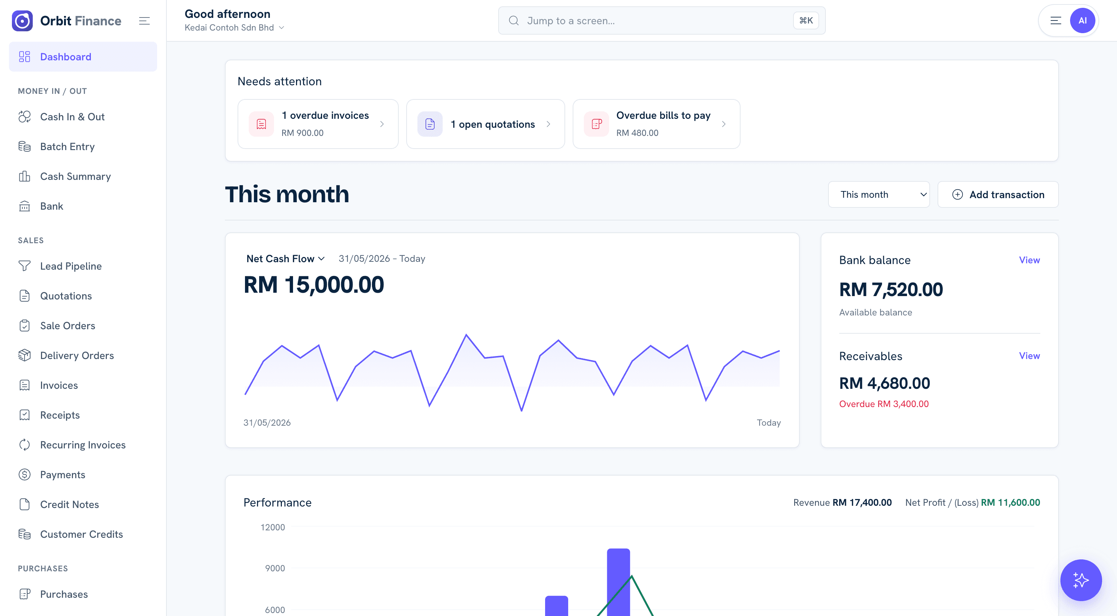Image resolution: width=1117 pixels, height=616 pixels.
Task: Click the chevron on Overdue bills card
Action: point(724,124)
